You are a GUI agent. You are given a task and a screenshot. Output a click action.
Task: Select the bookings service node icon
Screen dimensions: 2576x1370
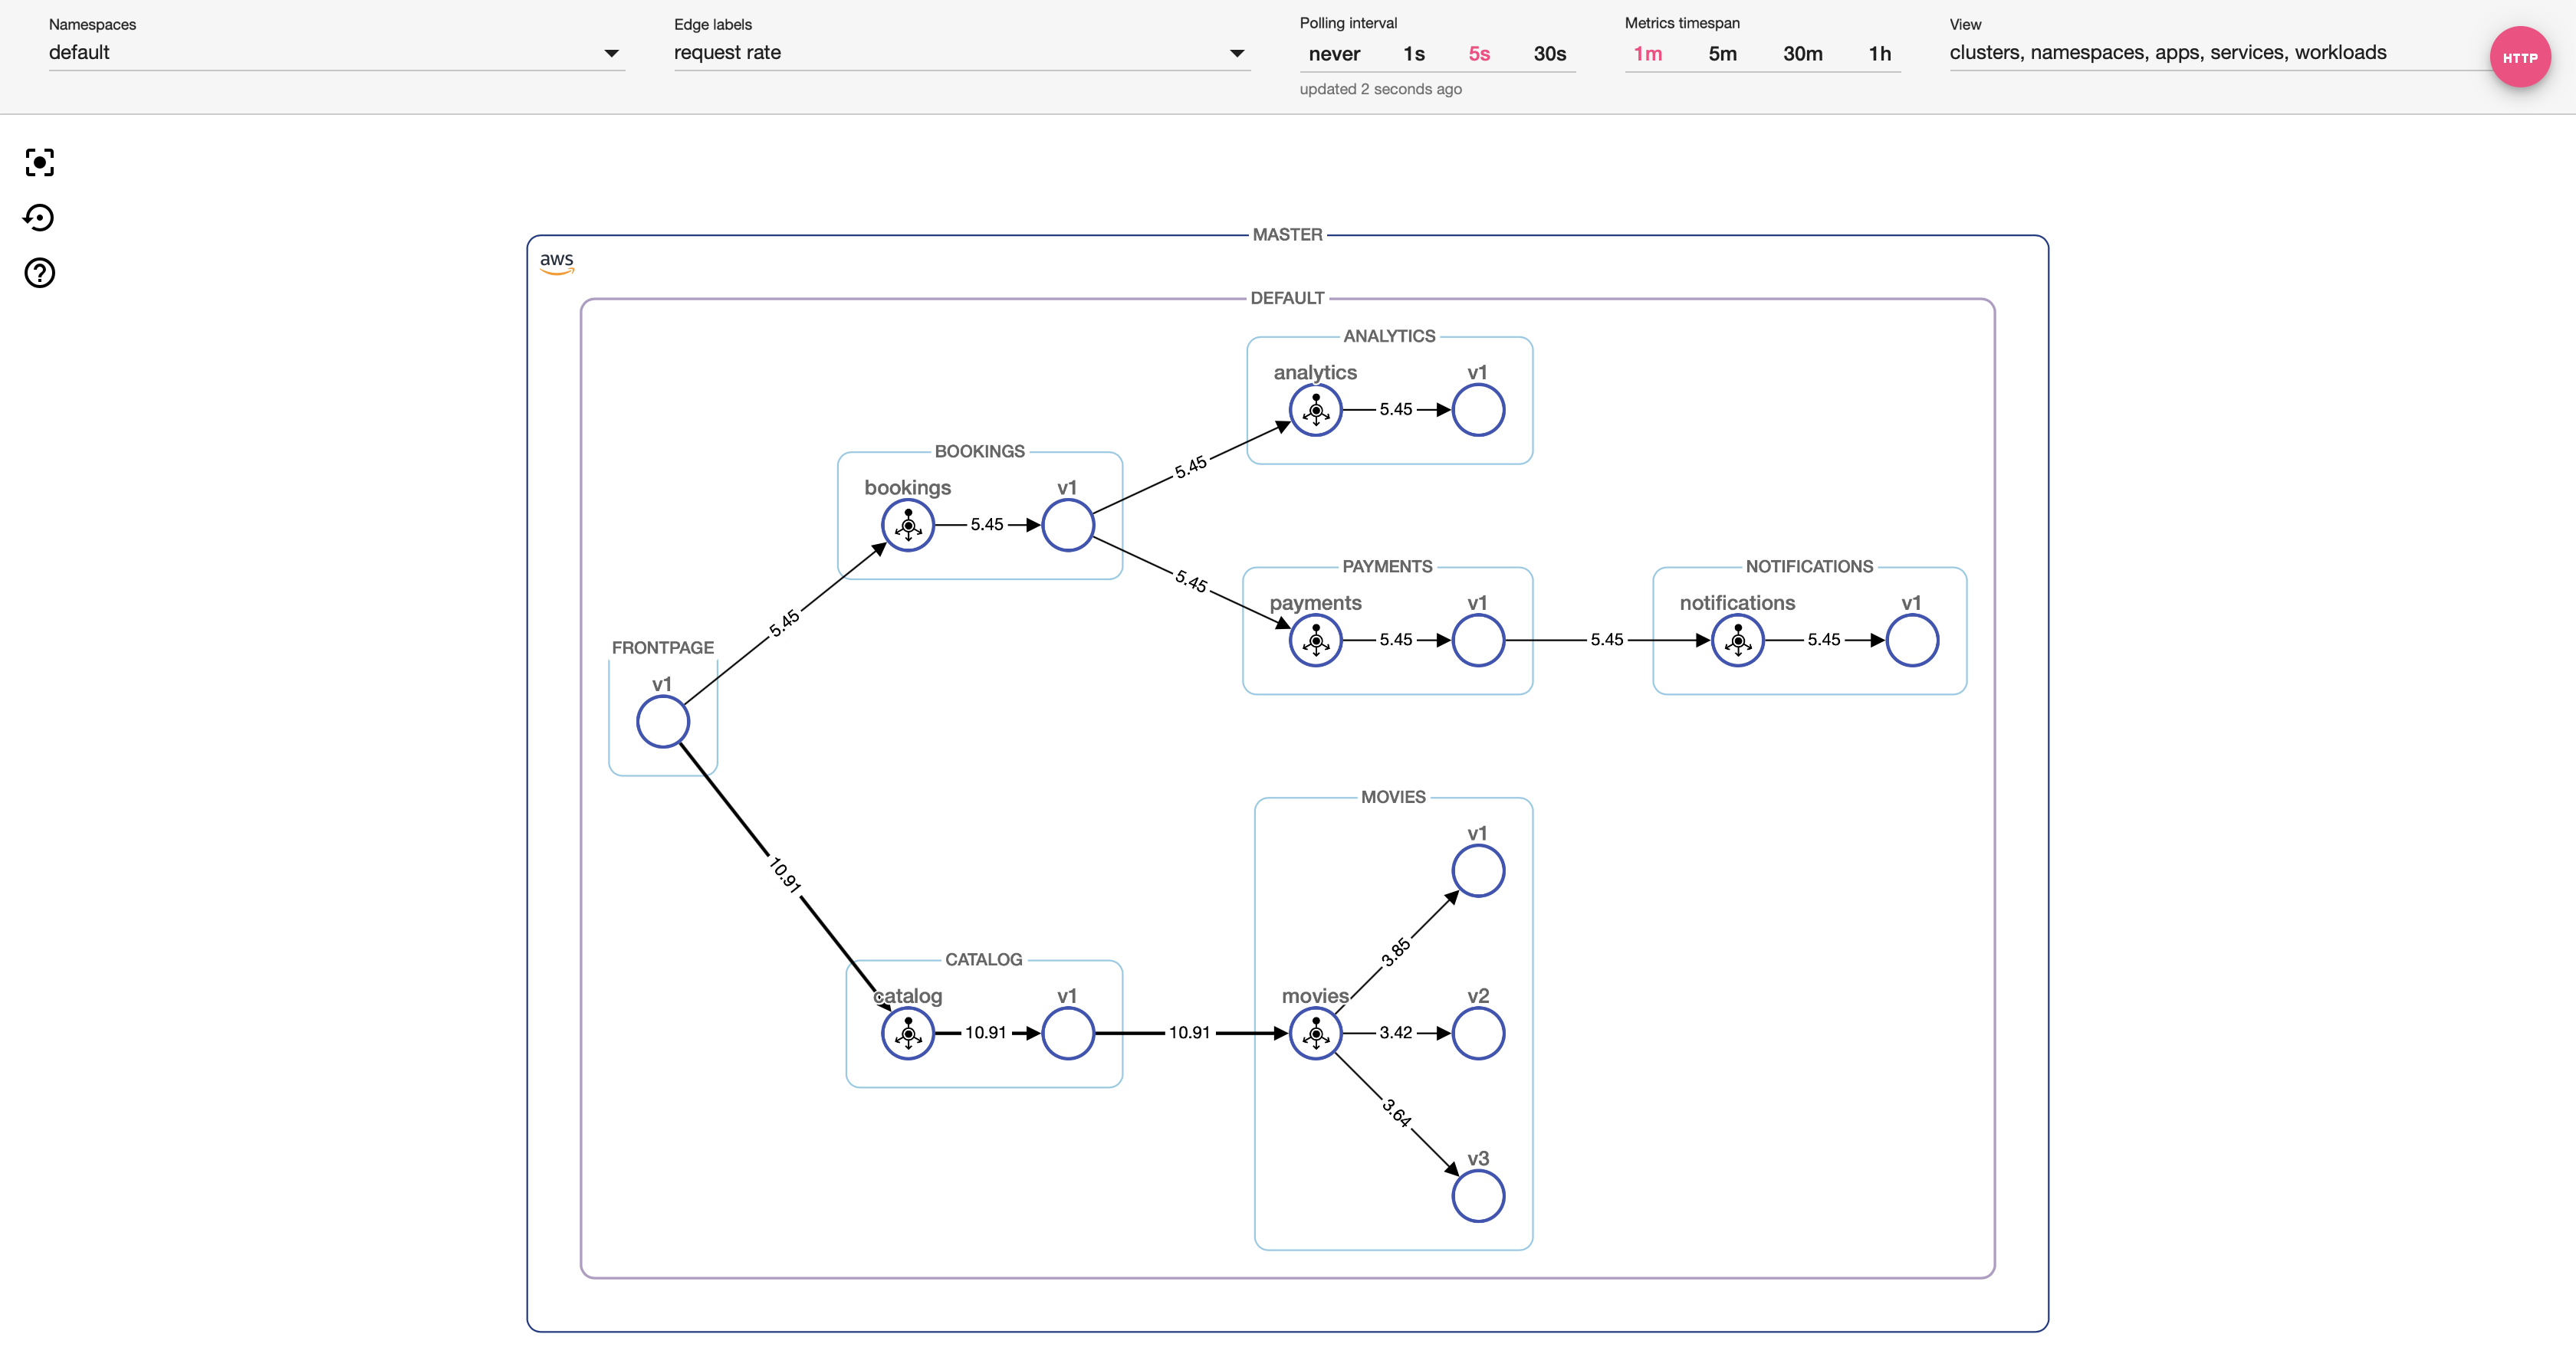[x=908, y=525]
